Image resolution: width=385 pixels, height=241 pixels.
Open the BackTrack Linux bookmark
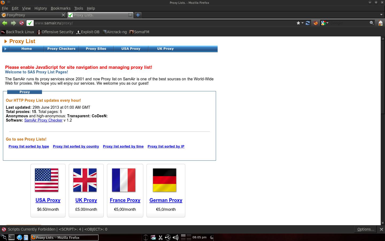18,32
